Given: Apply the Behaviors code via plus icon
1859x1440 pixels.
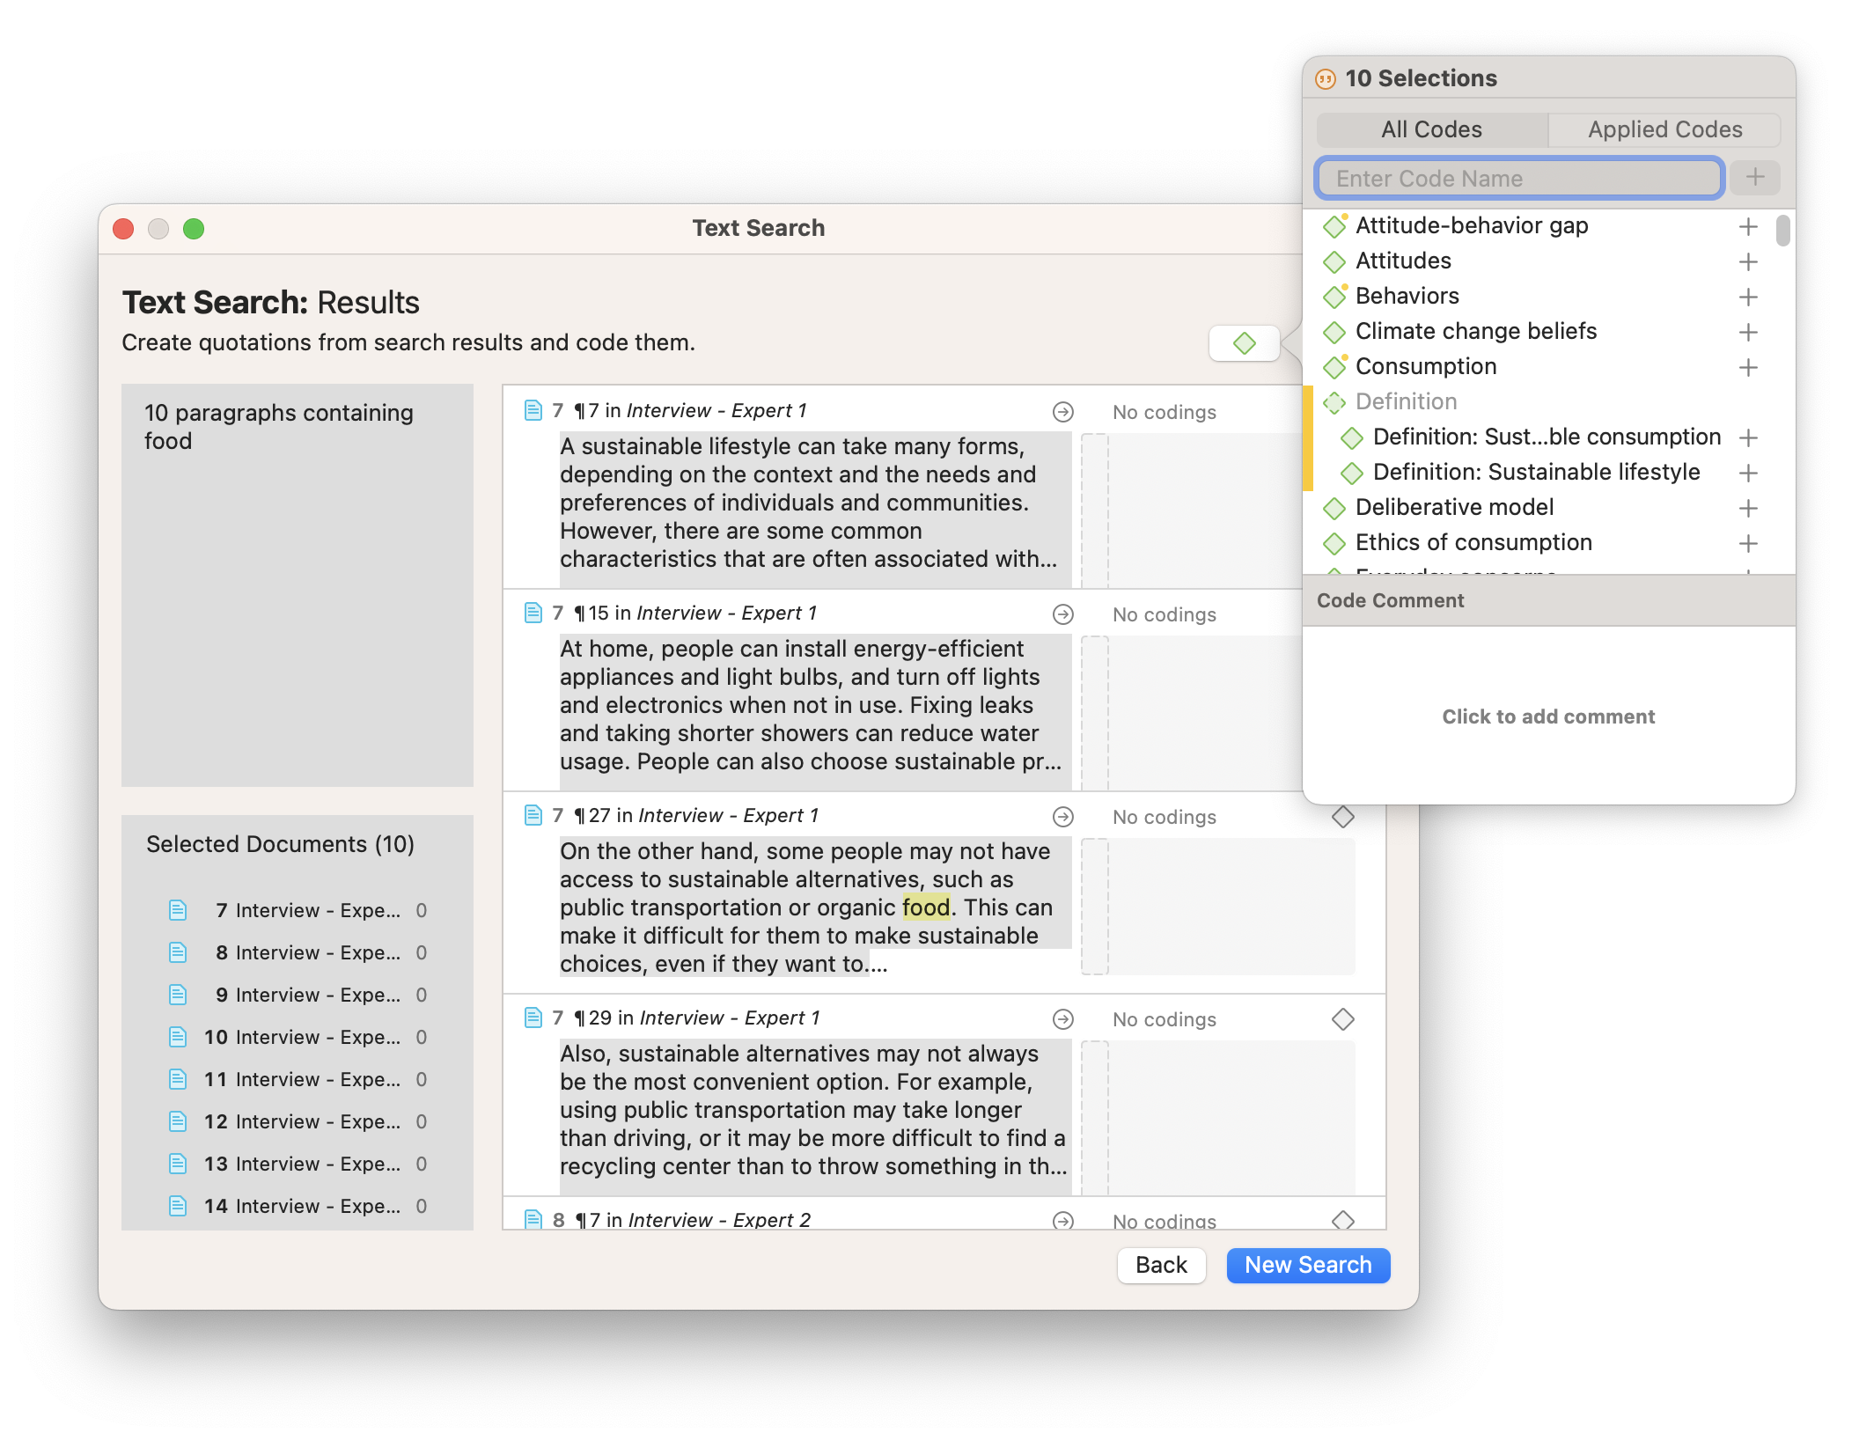Looking at the screenshot, I should pyautogui.click(x=1748, y=298).
